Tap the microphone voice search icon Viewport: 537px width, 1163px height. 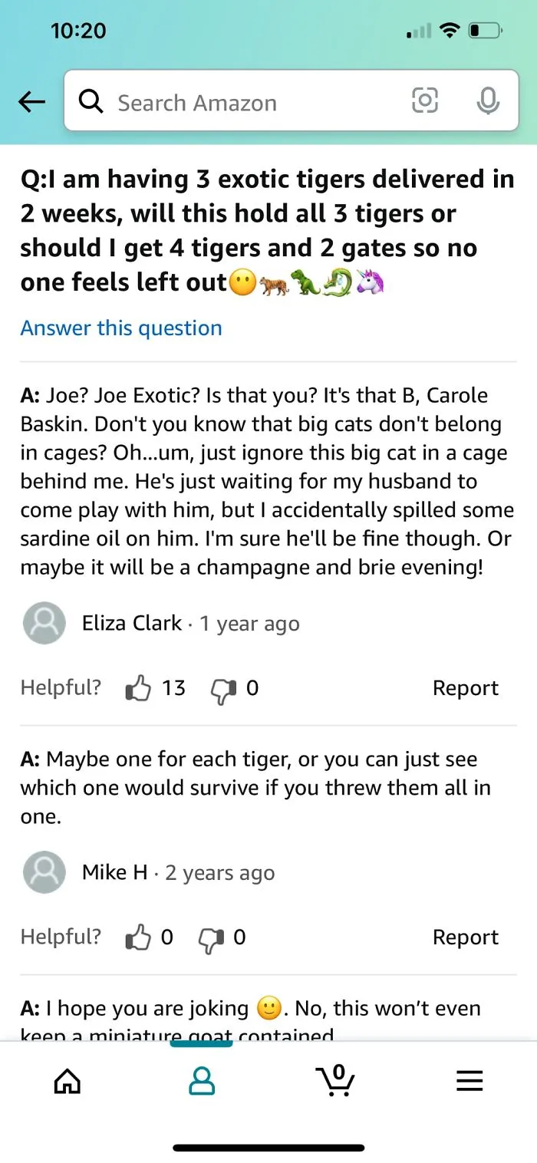point(488,100)
